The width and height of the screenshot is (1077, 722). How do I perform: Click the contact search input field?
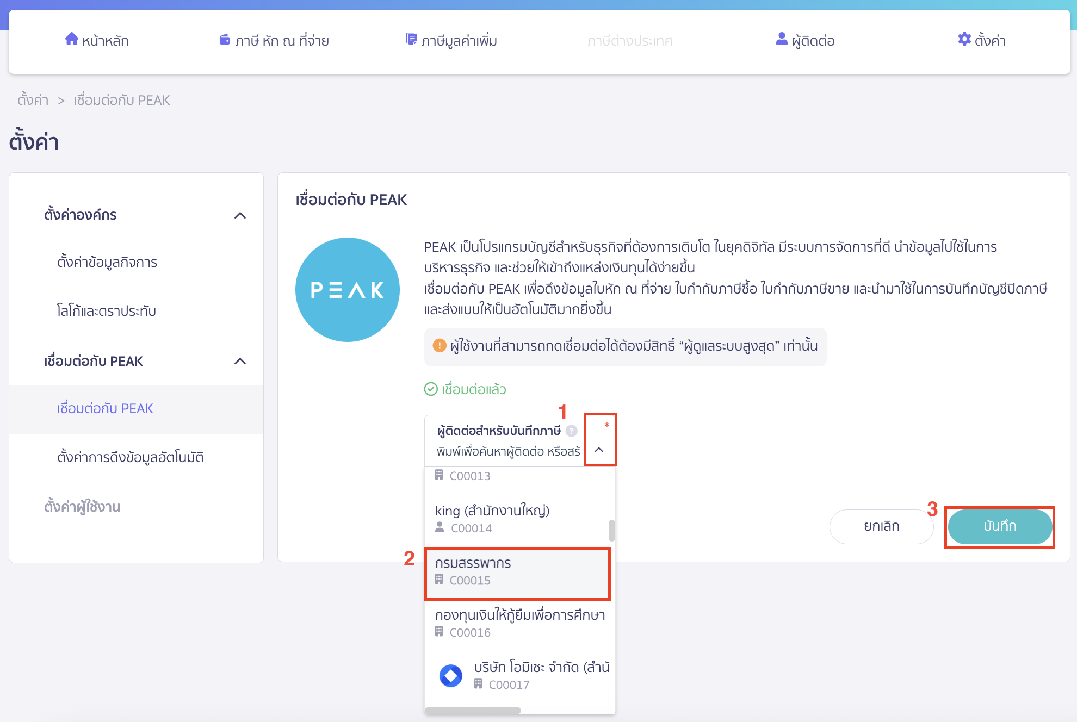[509, 451]
